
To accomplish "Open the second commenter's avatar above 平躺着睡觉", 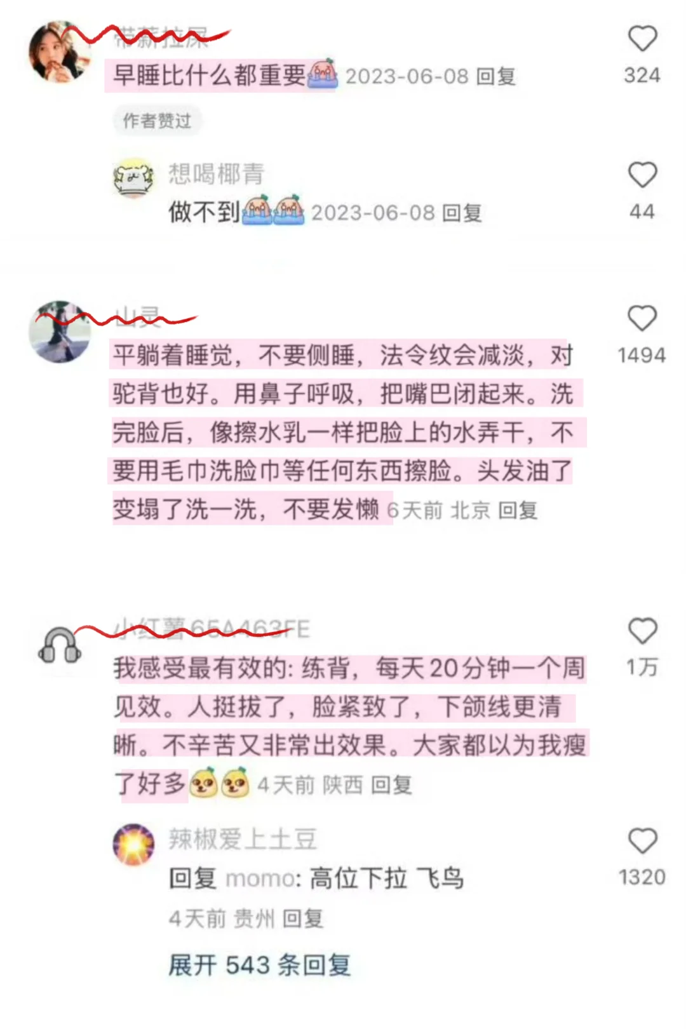I will click(x=60, y=332).
